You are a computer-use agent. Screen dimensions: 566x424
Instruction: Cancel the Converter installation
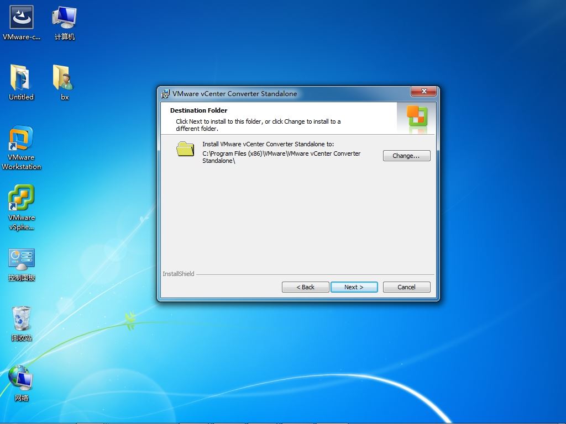pos(406,287)
